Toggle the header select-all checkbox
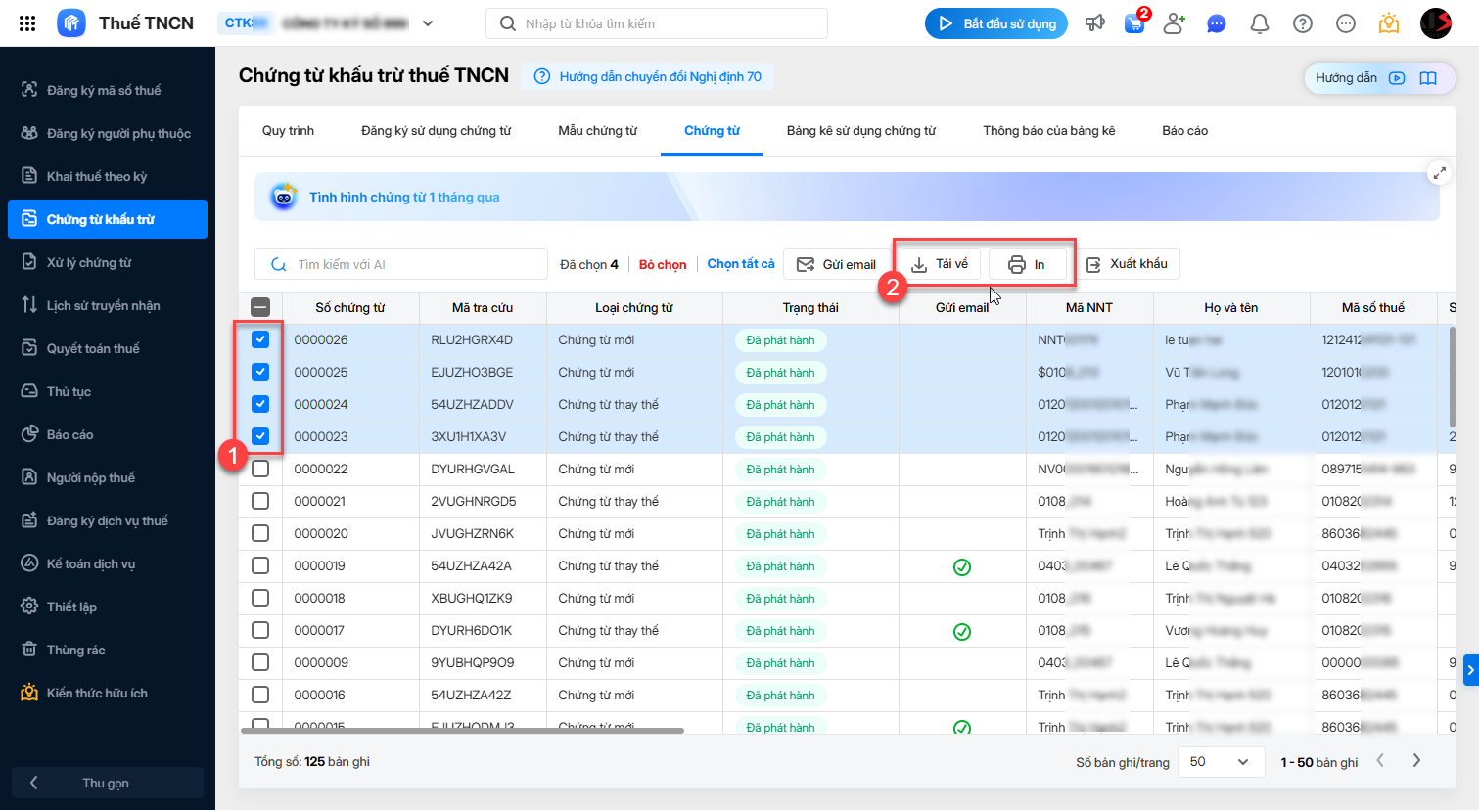Image resolution: width=1479 pixels, height=810 pixels. coord(260,307)
